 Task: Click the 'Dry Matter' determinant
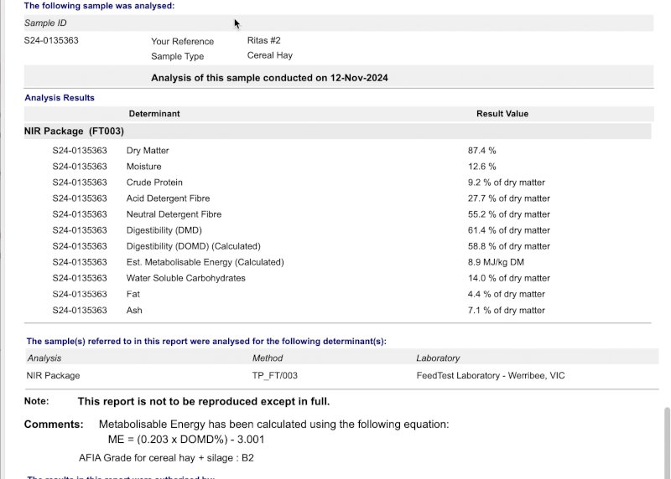[148, 151]
